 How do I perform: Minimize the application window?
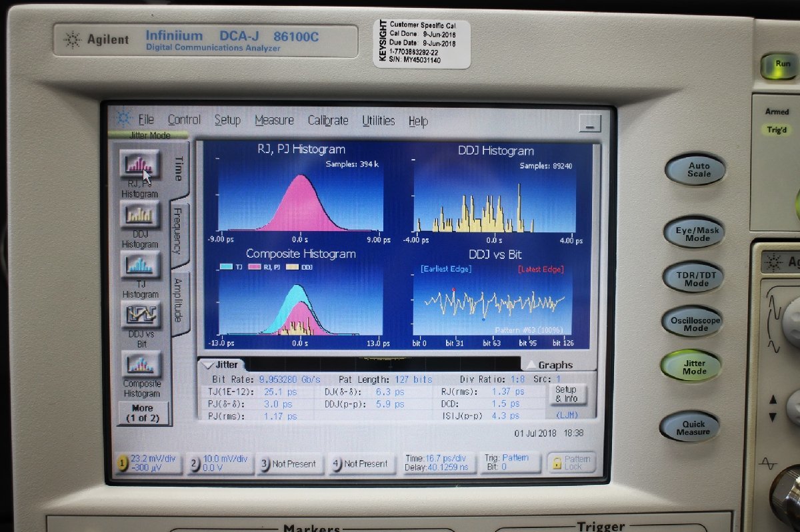589,123
